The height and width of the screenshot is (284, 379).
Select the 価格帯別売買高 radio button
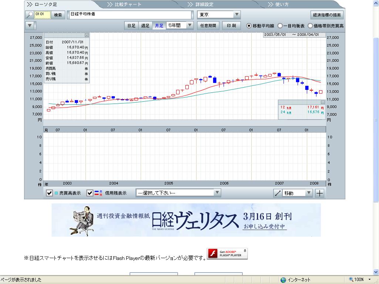[310, 26]
